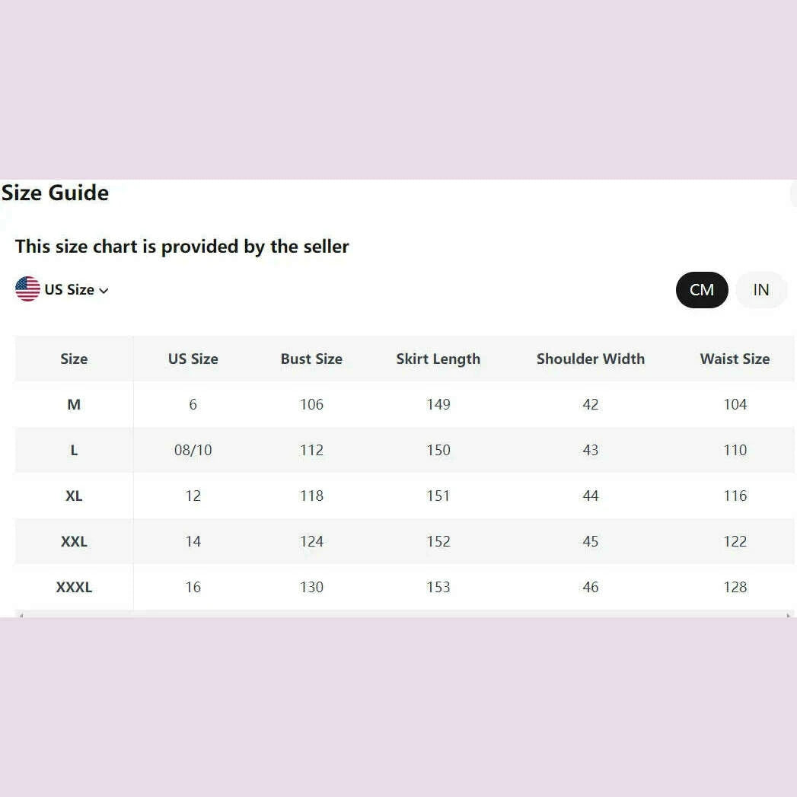Expand the chevron beside US Size
Viewport: 797px width, 797px height.
coord(104,291)
